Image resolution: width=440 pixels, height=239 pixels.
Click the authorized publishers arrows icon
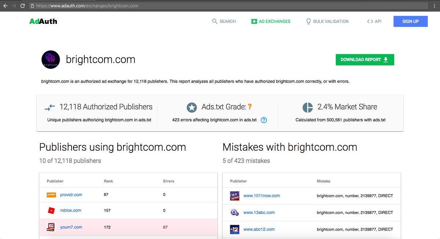click(x=49, y=107)
